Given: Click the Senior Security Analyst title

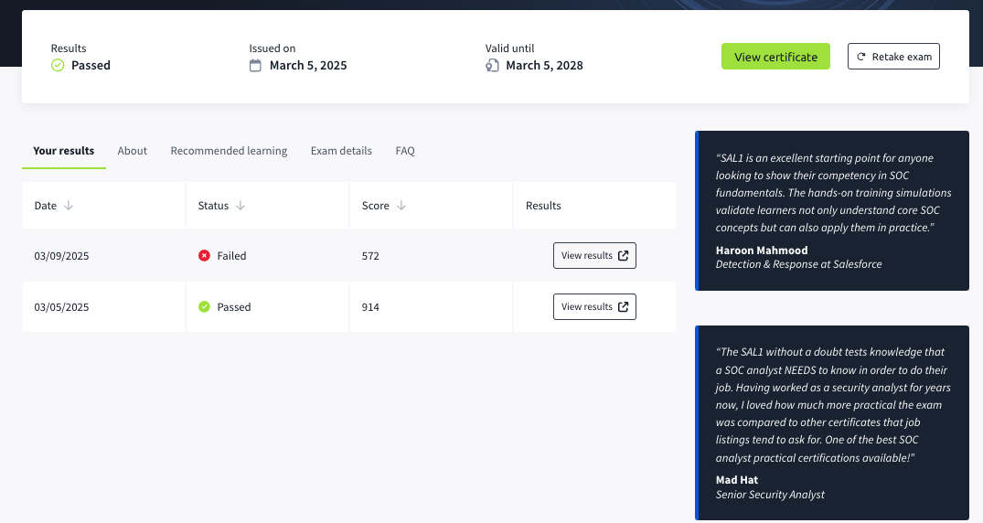Looking at the screenshot, I should [770, 494].
